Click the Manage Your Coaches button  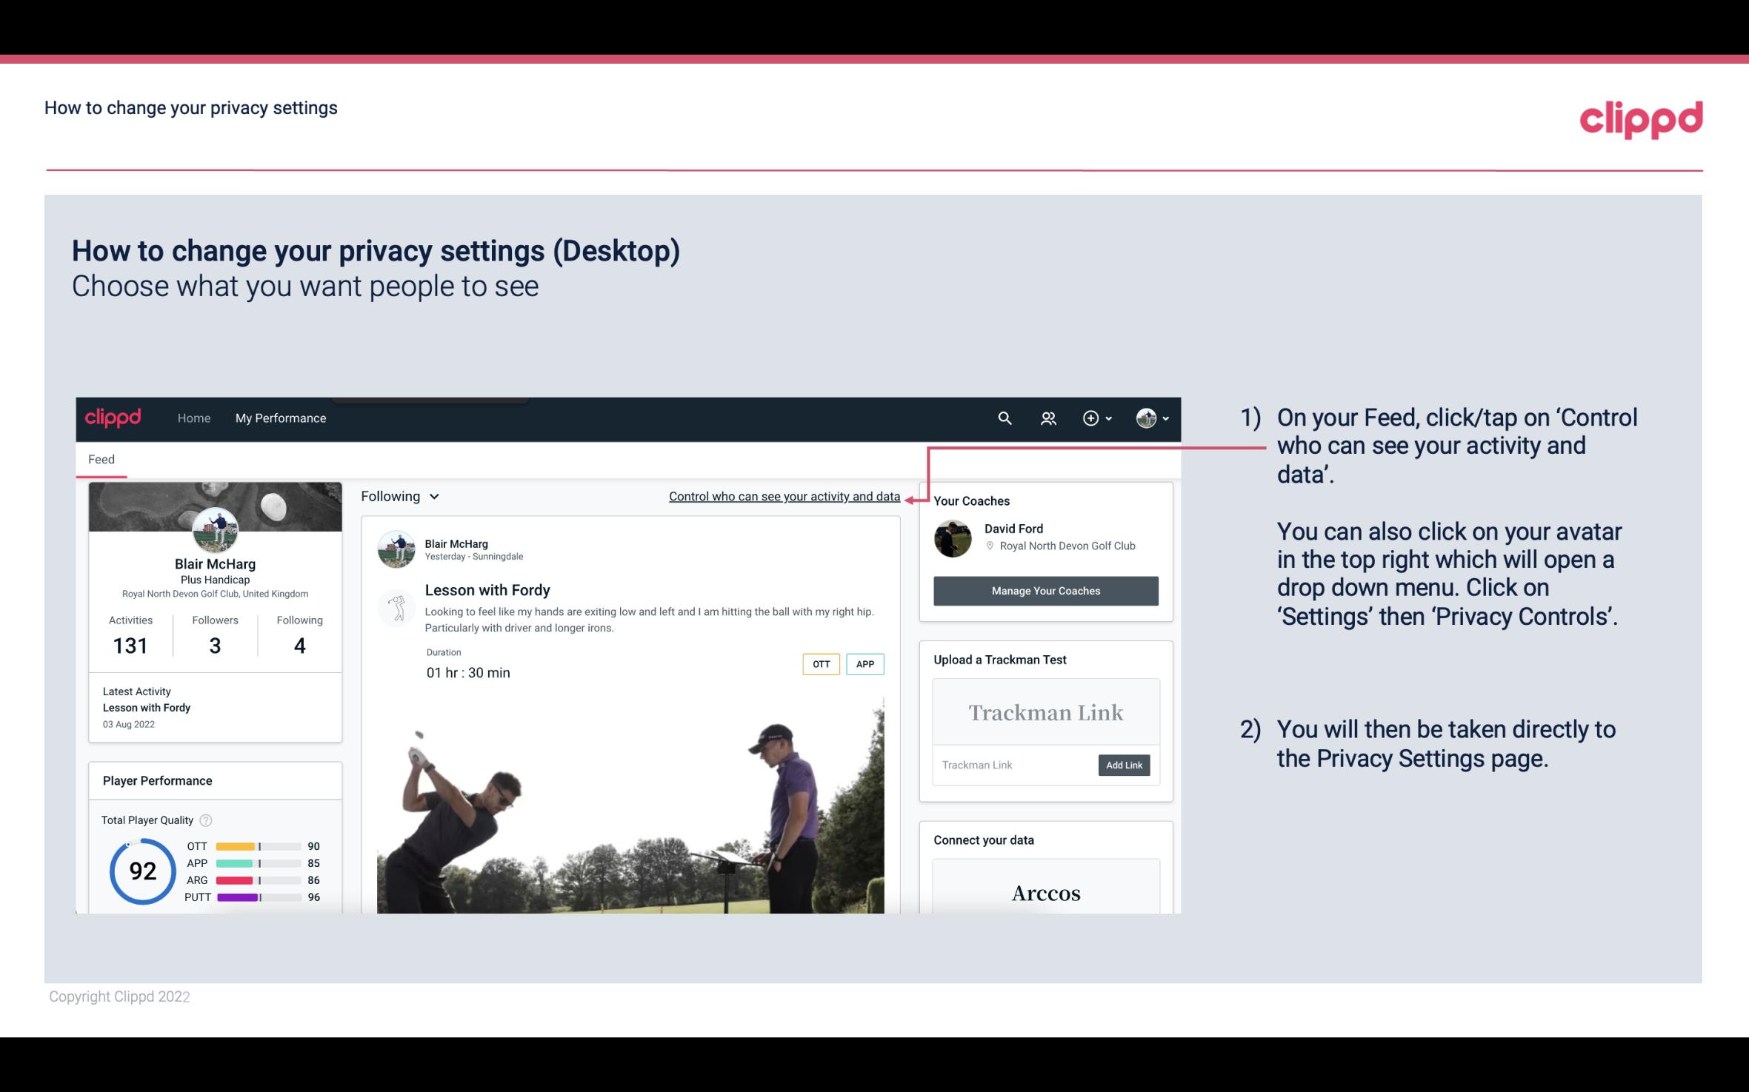coord(1045,590)
